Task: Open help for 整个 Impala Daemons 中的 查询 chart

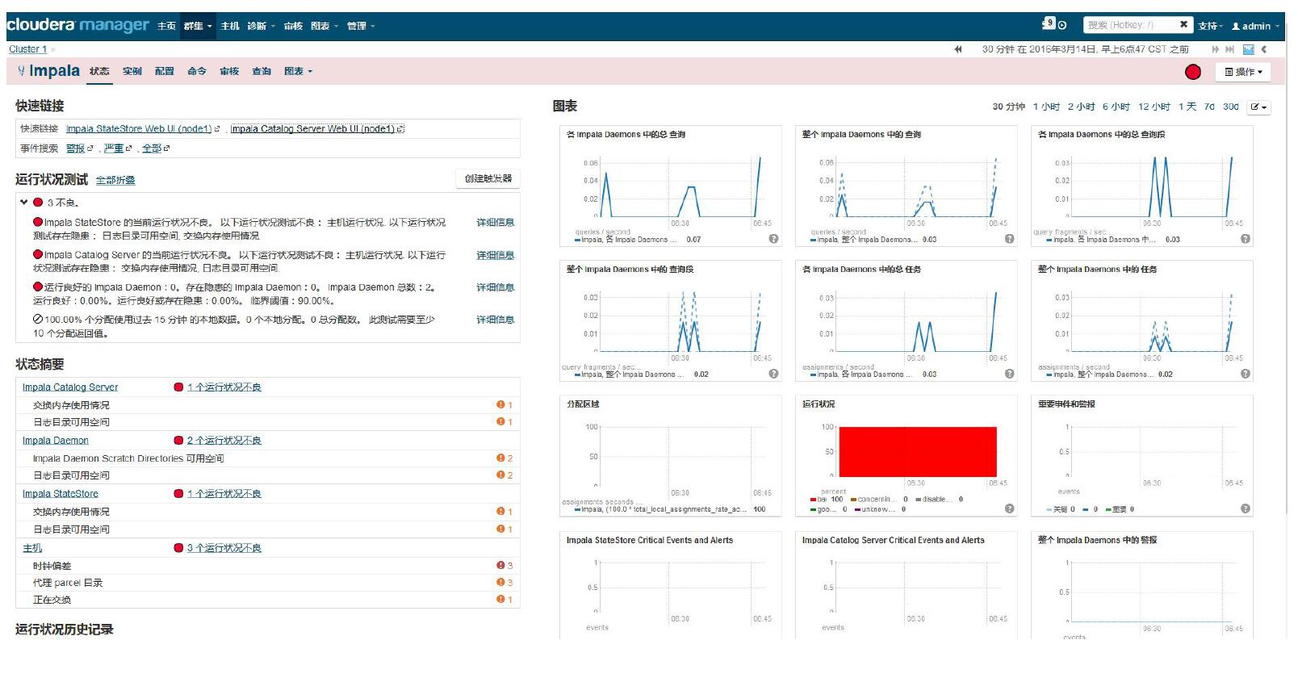Action: pos(1009,239)
